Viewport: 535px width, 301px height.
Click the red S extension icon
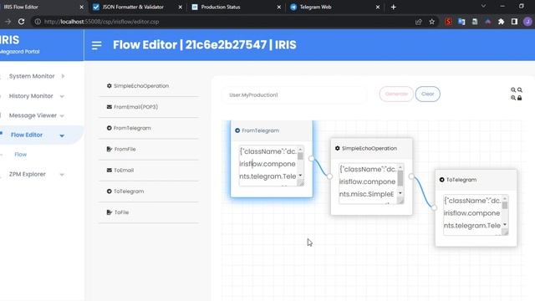pyautogui.click(x=448, y=22)
